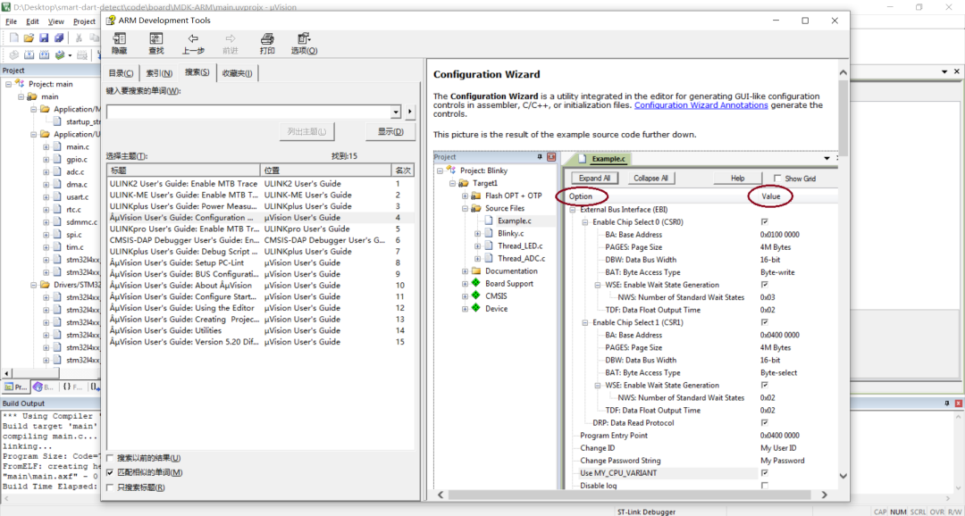Screen dimensions: 965x516
Task: Open the Batch Build dropdown arrow in µVision
Action: [70, 55]
